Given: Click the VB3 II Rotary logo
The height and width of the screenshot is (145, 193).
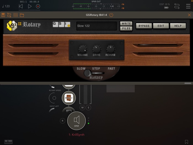Looking at the screenshot, I should 24,25.
